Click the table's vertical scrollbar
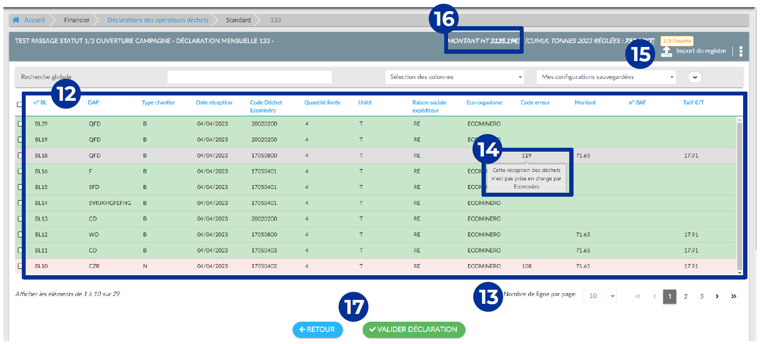 (x=740, y=194)
